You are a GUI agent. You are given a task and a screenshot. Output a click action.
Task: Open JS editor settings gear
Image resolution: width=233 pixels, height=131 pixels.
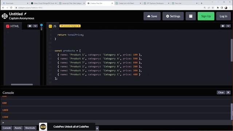(x=222, y=26)
